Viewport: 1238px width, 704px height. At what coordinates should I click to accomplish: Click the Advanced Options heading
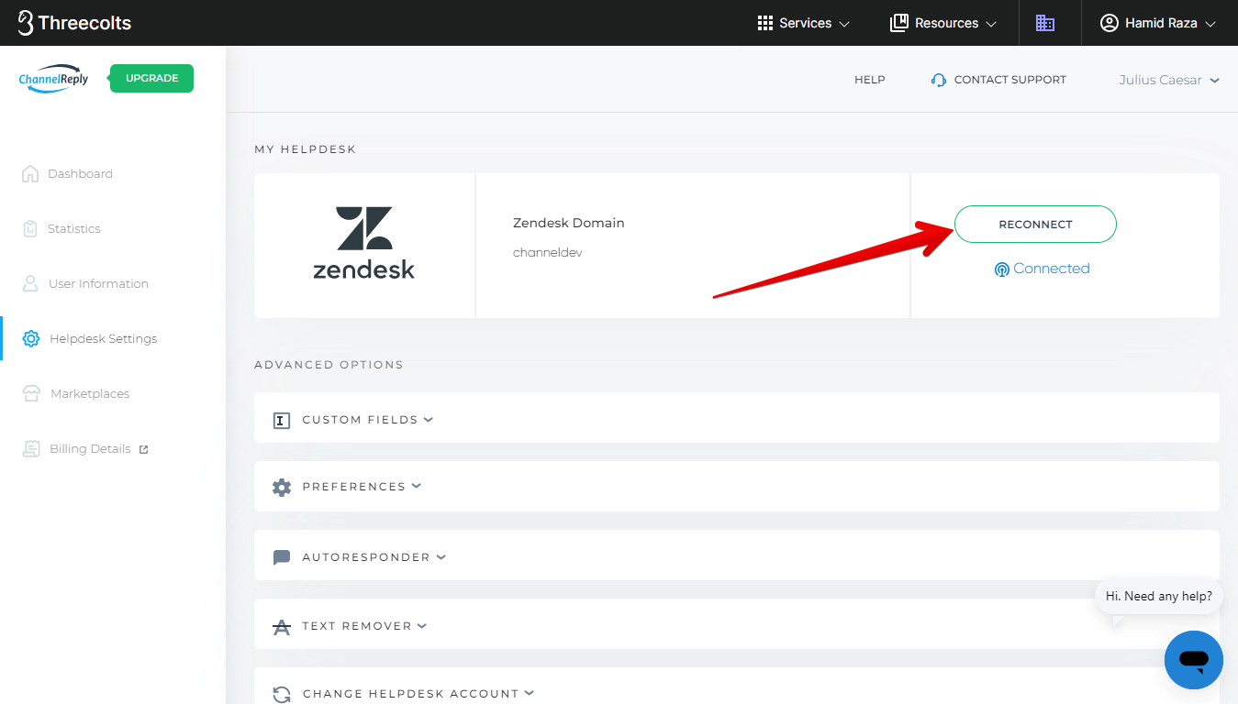(x=329, y=365)
